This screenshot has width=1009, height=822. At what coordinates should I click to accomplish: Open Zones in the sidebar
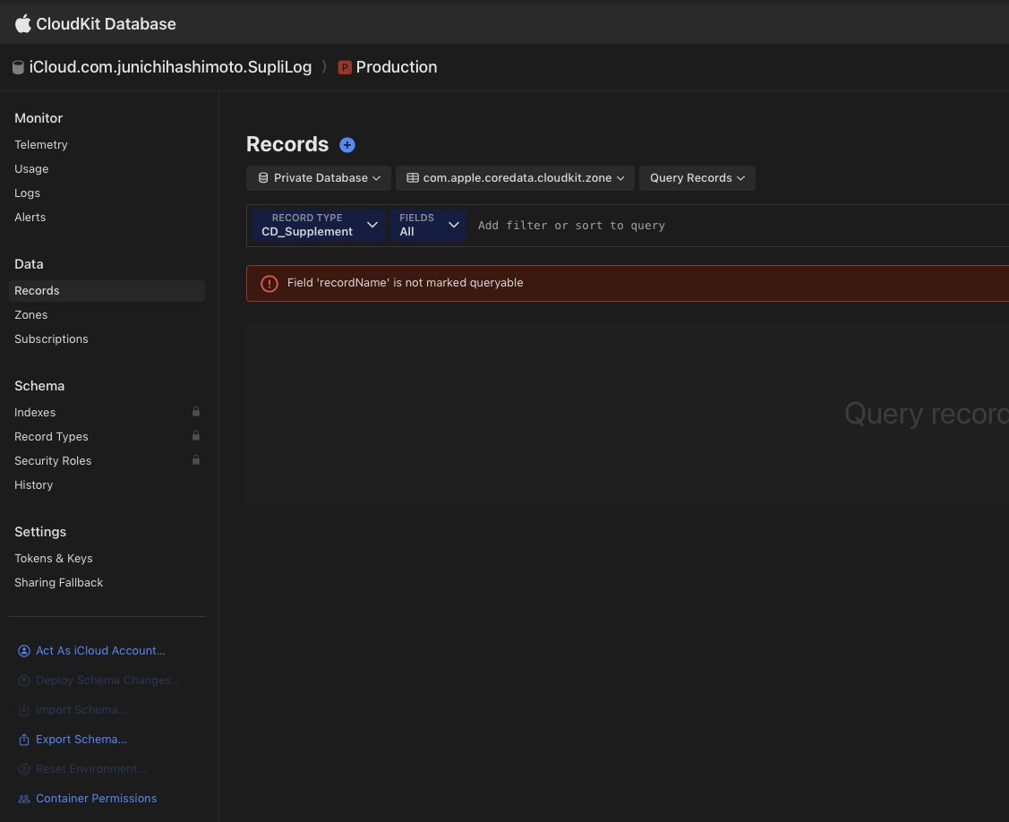[x=30, y=315]
